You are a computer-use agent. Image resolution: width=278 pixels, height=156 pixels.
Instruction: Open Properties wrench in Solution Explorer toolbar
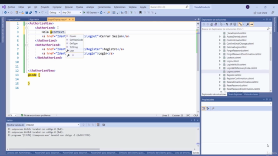248,24
